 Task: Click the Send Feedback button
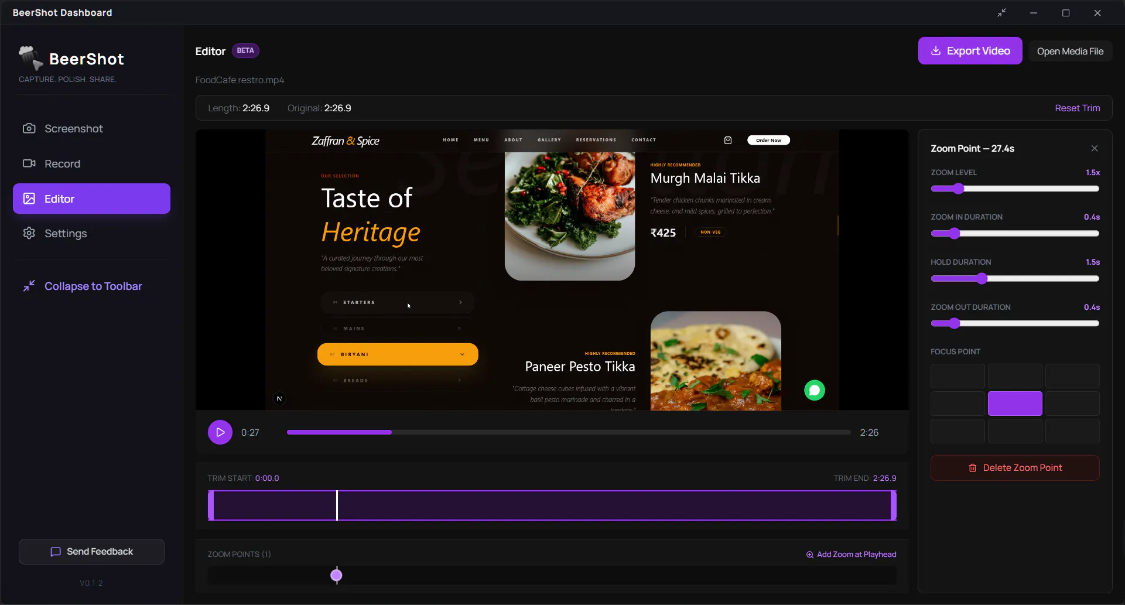pos(91,552)
